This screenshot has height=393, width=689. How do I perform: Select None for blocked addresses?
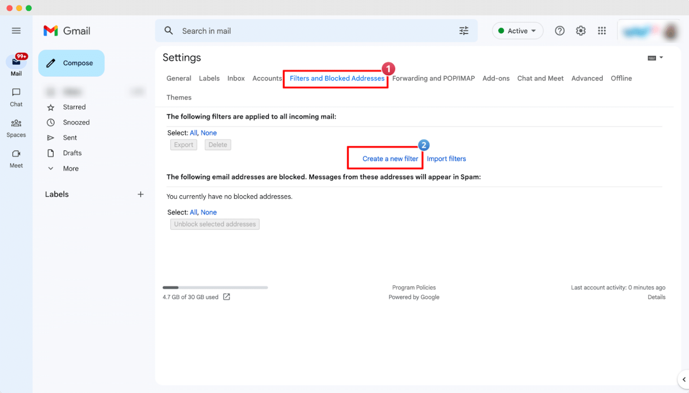click(x=209, y=212)
